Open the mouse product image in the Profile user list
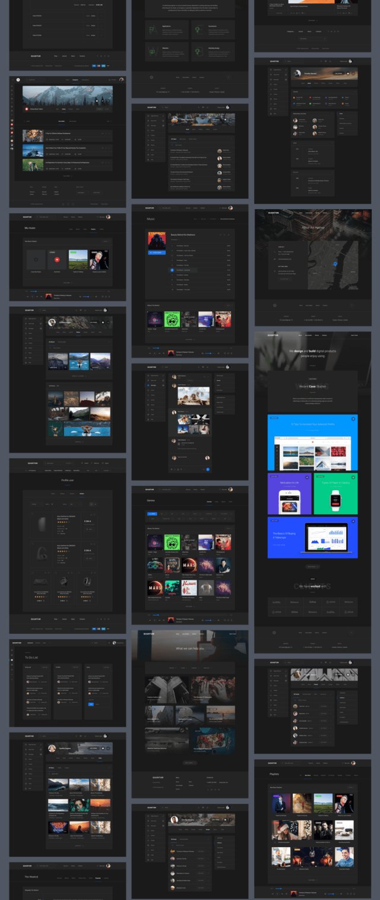This screenshot has width=380, height=900. pos(42,525)
